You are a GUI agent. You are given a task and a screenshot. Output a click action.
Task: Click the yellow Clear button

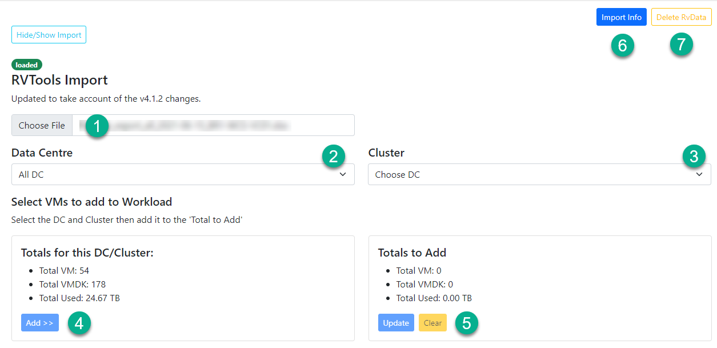tap(432, 323)
